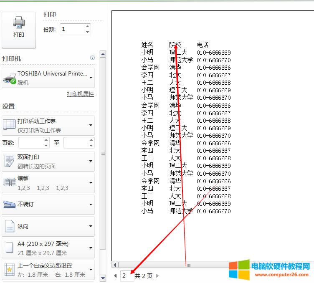Screen dimensions: 314x283
Task: Click the horizontal preview scrollbar thumb
Action: pos(188,265)
